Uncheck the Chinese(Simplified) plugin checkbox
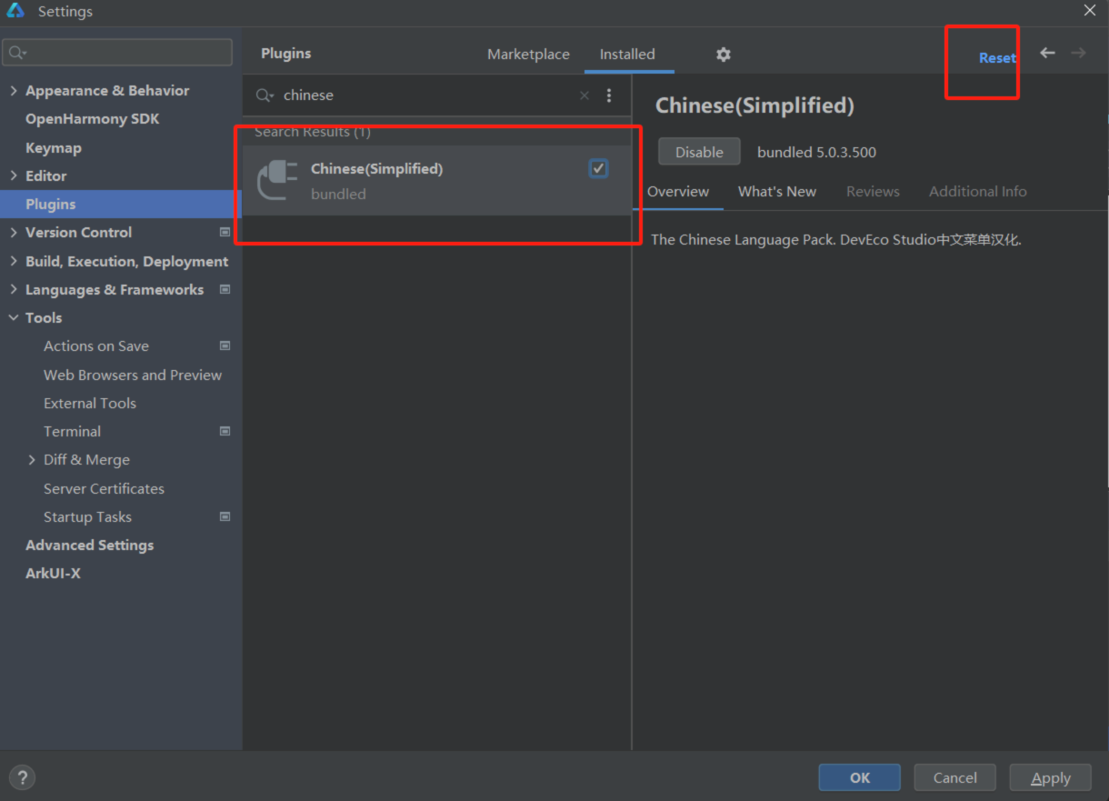Viewport: 1109px width, 801px height. click(x=598, y=168)
